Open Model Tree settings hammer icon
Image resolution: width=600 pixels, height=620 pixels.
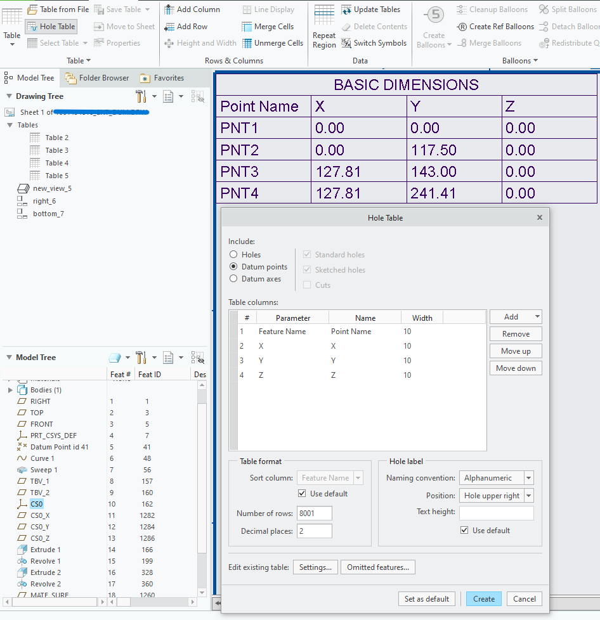[x=140, y=358]
